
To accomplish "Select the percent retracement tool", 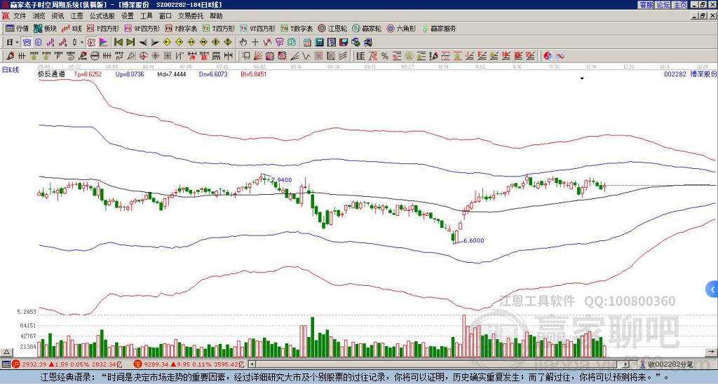I will click(x=385, y=56).
